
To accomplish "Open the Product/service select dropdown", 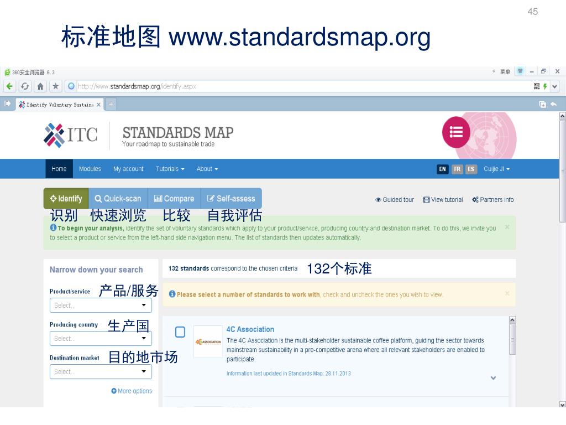I will click(101, 305).
